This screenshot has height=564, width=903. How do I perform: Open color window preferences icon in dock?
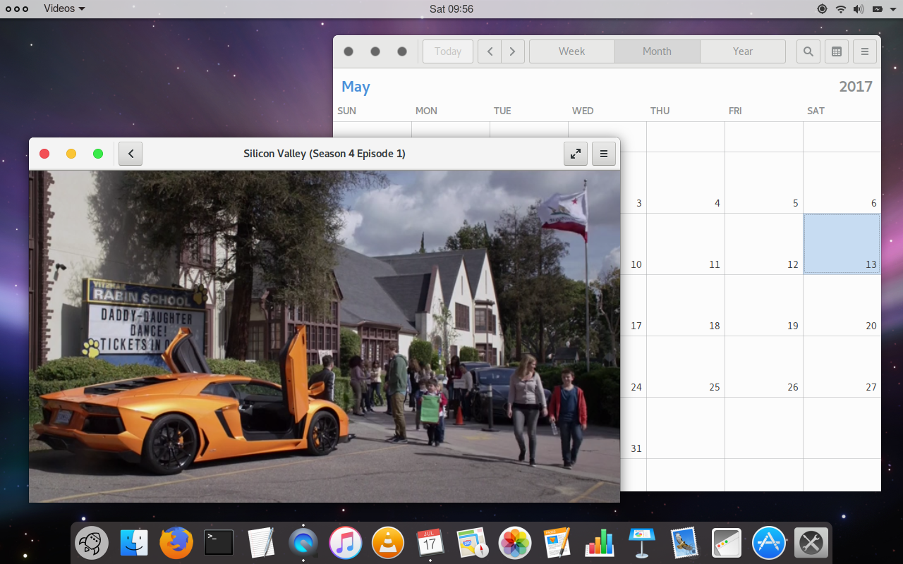pyautogui.click(x=727, y=543)
